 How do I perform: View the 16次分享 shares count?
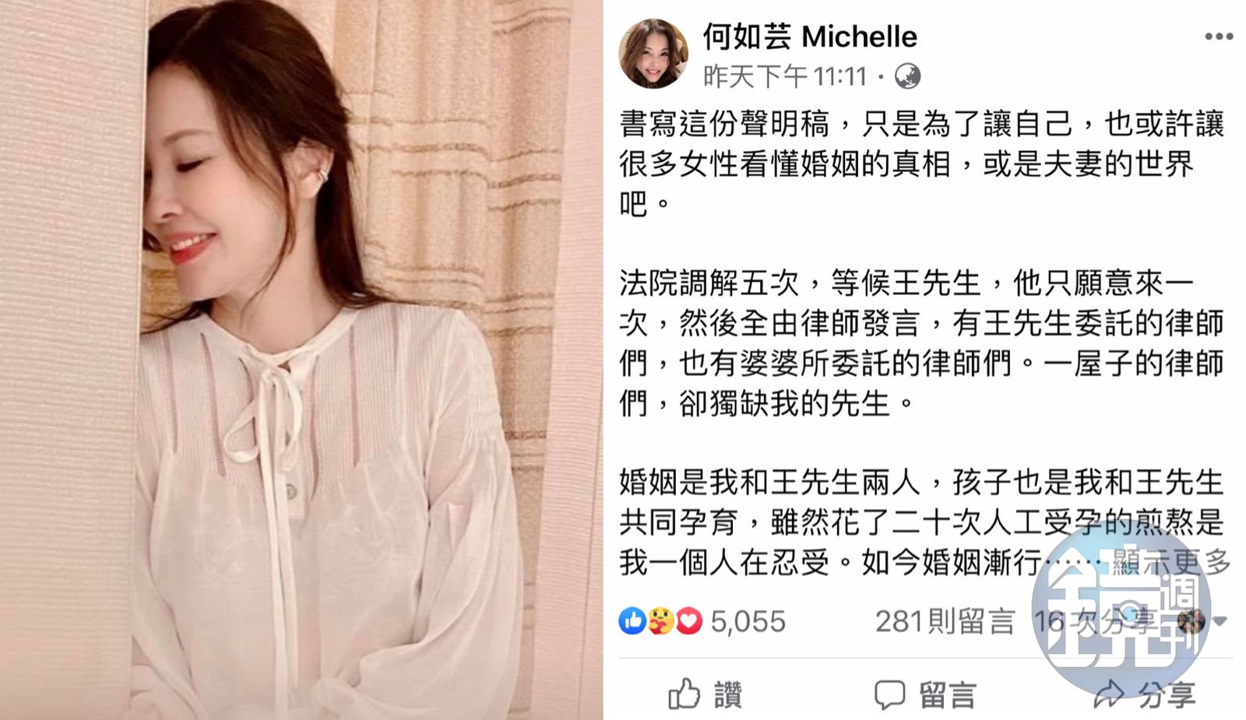(1094, 622)
